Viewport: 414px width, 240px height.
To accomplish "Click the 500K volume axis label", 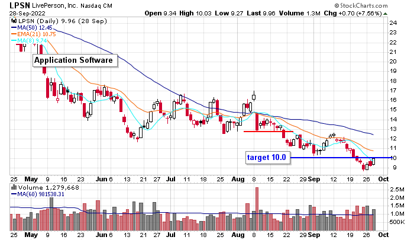I will tap(397, 222).
